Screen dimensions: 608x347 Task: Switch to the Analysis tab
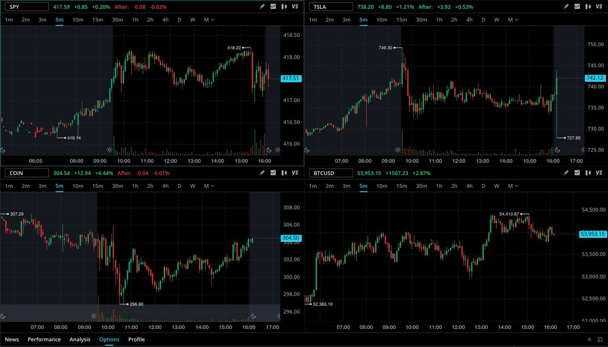(80, 339)
